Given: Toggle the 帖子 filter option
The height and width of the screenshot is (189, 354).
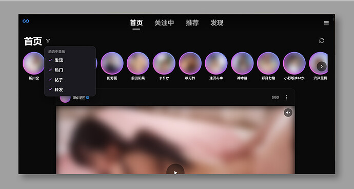Looking at the screenshot, I should [x=70, y=80].
